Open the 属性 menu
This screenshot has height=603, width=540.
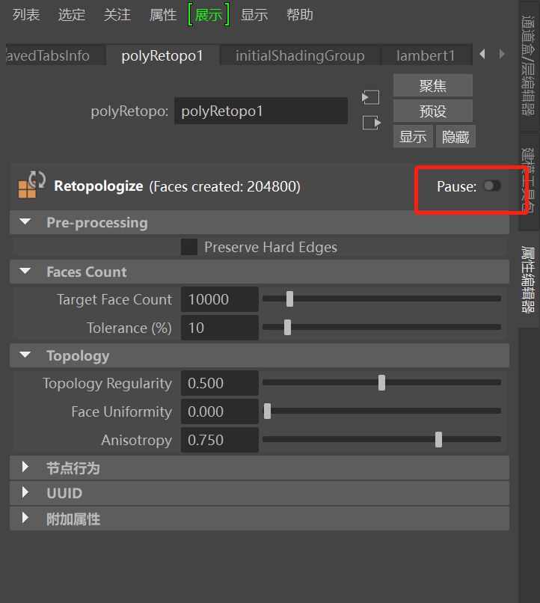pos(163,15)
